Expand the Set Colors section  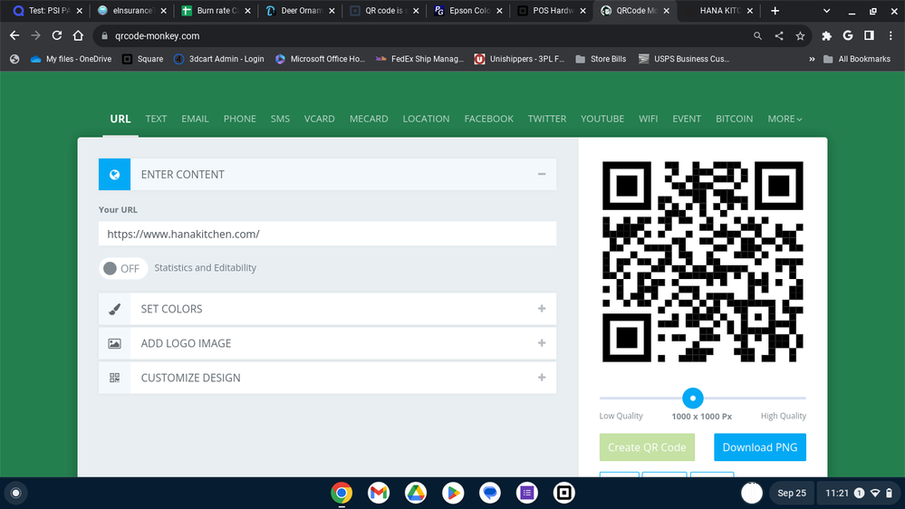click(x=542, y=309)
